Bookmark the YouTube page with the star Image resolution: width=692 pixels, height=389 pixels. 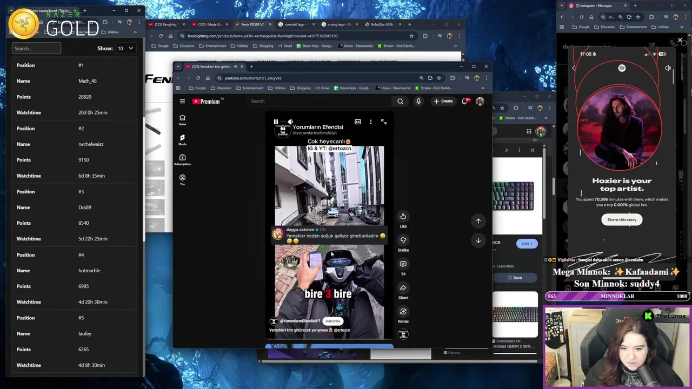(438, 78)
